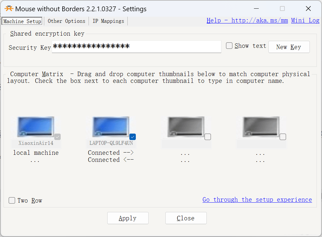Click the fourth empty gray computer thumbnail
The image size is (322, 237).
[261, 127]
